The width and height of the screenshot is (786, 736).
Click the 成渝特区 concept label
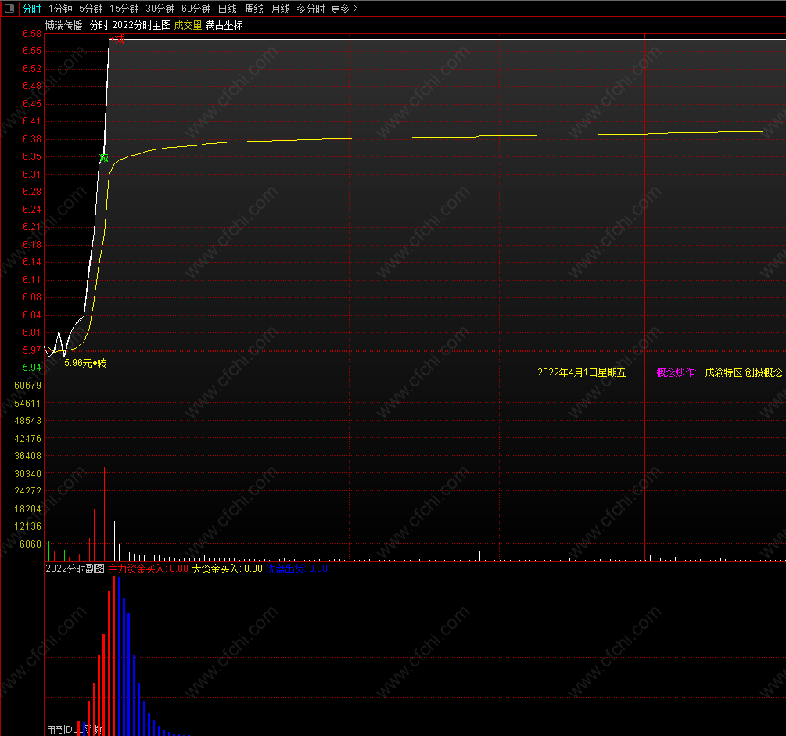click(x=723, y=372)
